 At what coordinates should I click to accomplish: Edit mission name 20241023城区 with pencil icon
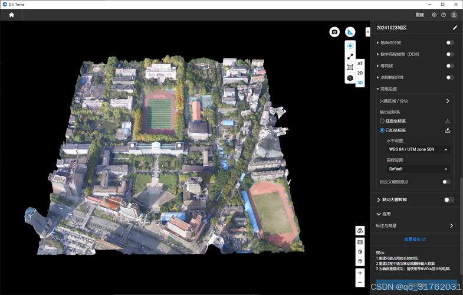[455, 28]
